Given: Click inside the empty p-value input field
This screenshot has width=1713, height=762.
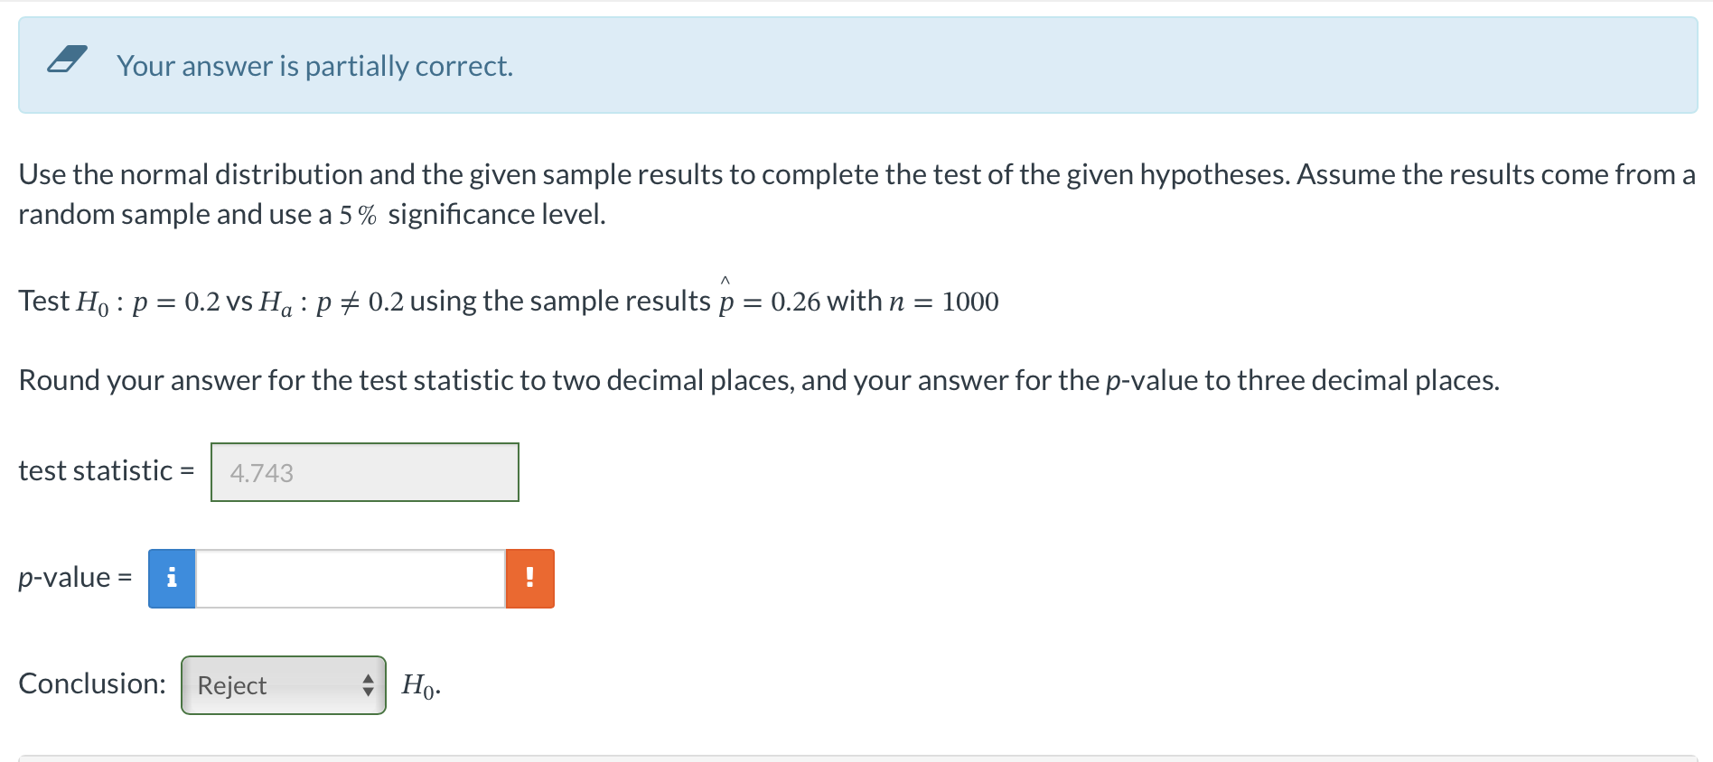Looking at the screenshot, I should [x=349, y=578].
